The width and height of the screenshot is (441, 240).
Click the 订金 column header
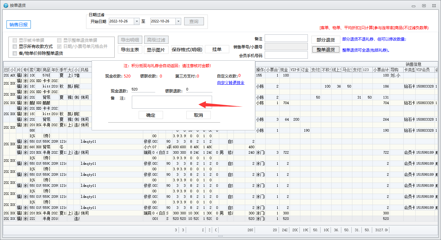(x=305, y=70)
